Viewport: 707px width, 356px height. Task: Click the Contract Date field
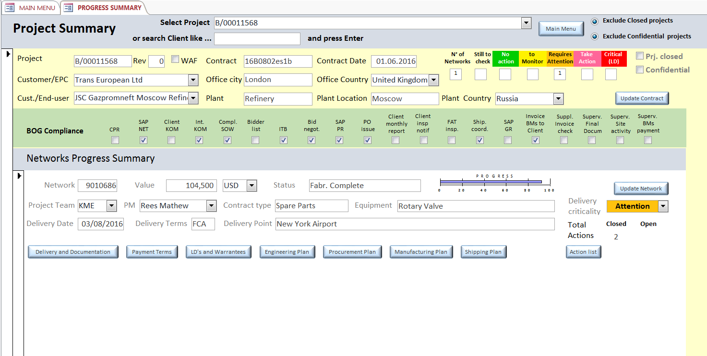click(x=394, y=61)
